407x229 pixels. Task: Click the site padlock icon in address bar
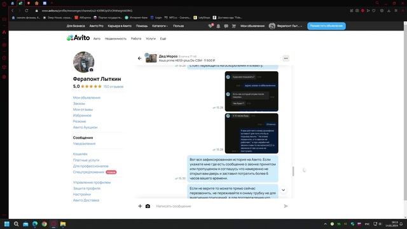[37, 11]
